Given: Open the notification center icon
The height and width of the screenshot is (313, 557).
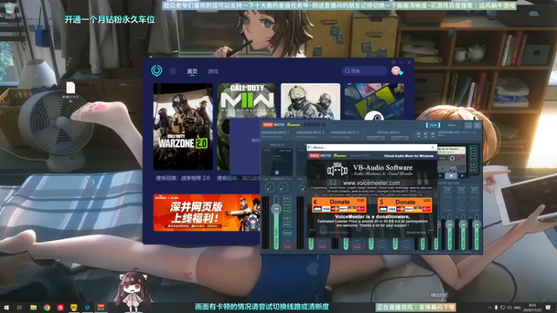Looking at the screenshot, I should [x=548, y=307].
